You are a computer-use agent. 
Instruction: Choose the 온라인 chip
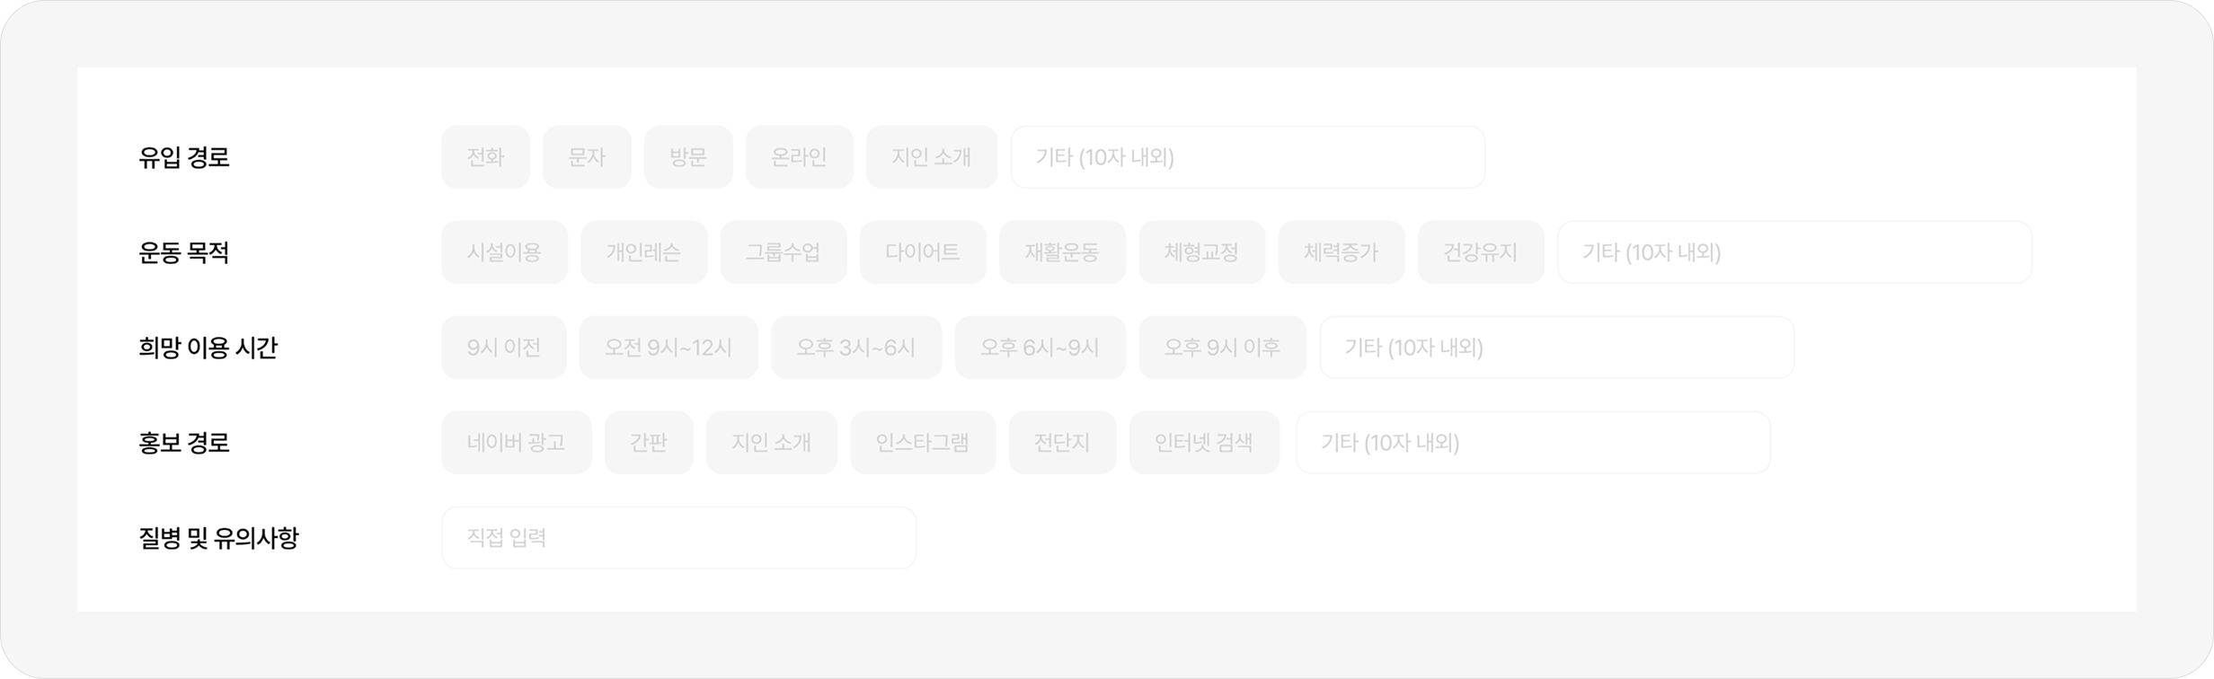pyautogui.click(x=799, y=157)
